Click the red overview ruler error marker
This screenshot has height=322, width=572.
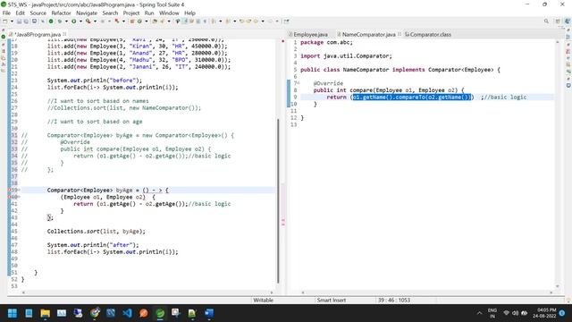282,41
